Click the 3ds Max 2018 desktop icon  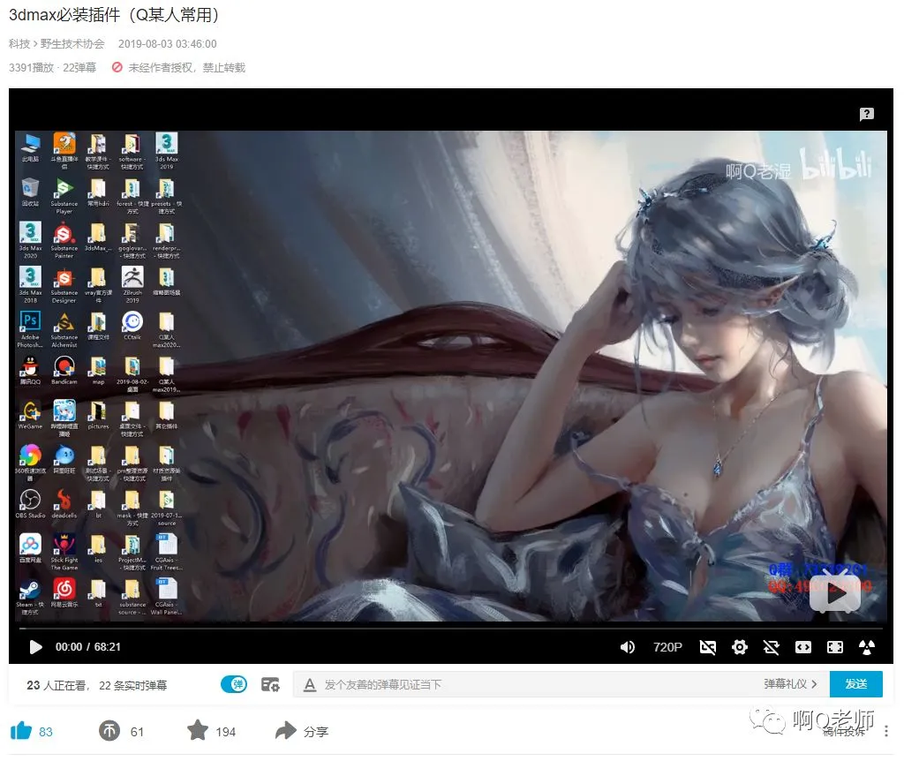[31, 283]
